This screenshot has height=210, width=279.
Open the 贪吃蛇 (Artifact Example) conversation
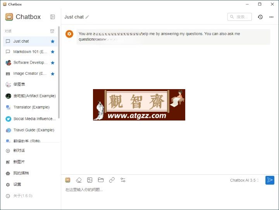pyautogui.click(x=30, y=96)
